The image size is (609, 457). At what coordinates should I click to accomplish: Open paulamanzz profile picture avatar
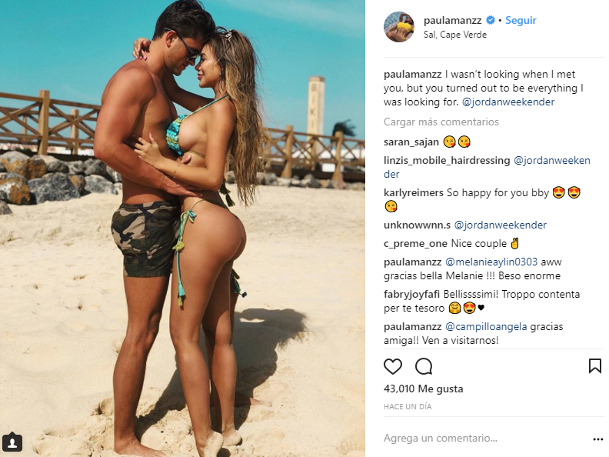tap(399, 26)
